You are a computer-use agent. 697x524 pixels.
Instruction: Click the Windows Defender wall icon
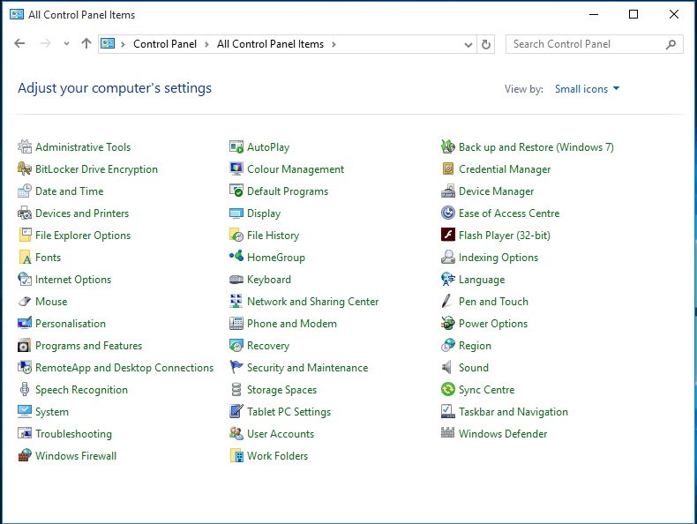(x=447, y=433)
